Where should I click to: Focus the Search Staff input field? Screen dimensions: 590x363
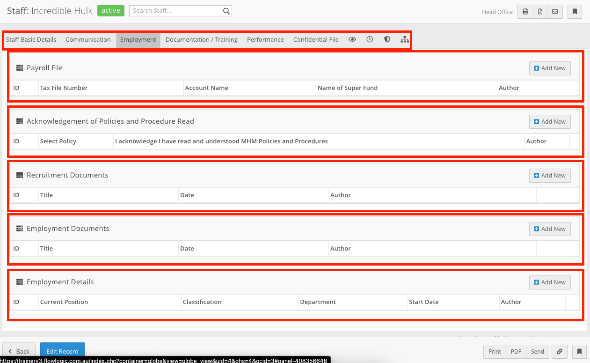pos(175,11)
